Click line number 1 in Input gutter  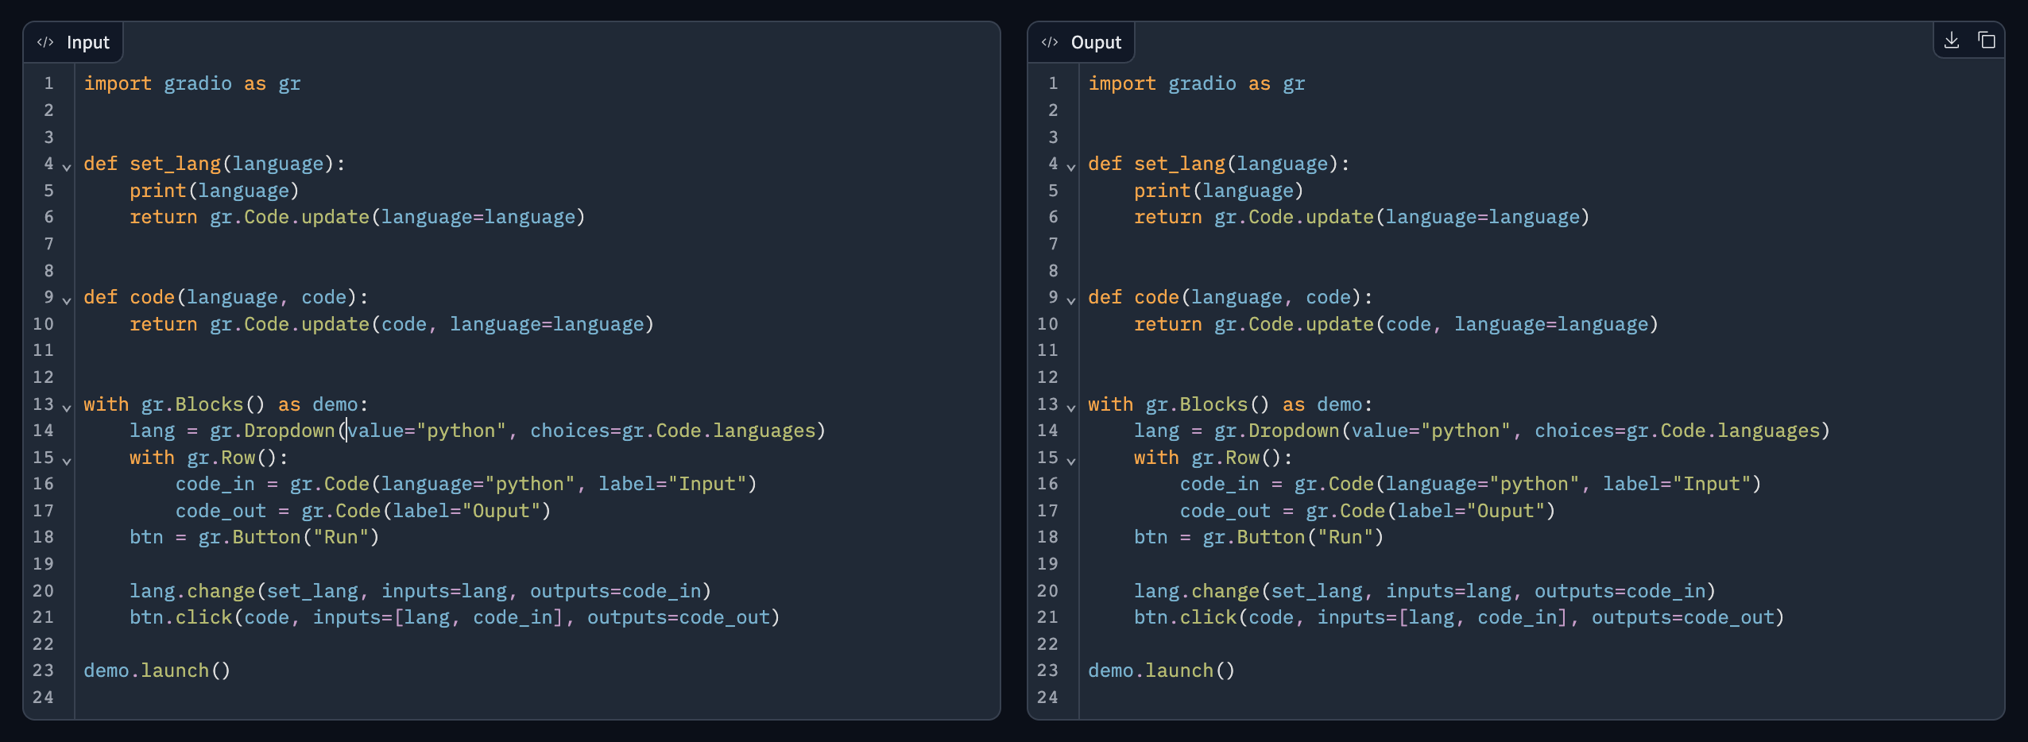point(48,83)
